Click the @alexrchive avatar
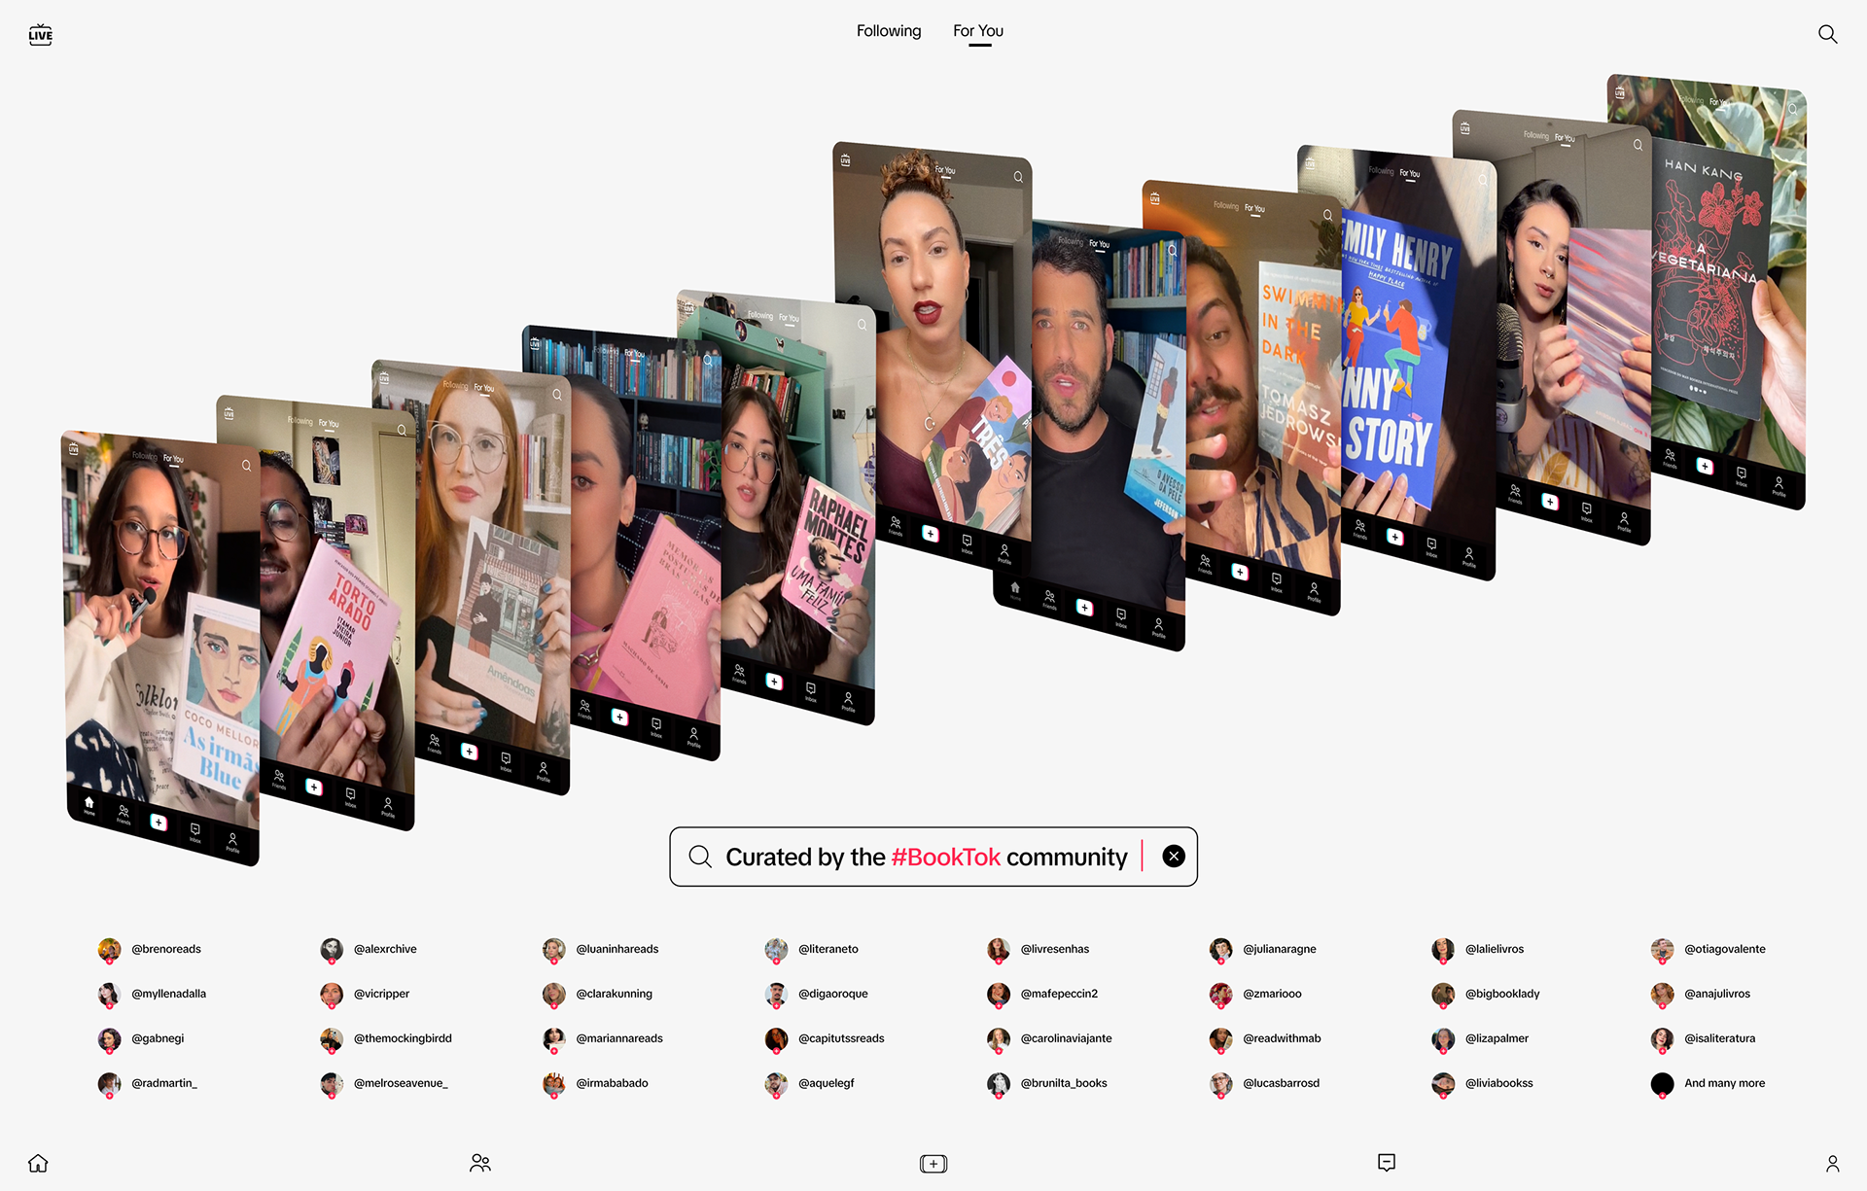Viewport: 1867px width, 1191px height. [x=332, y=949]
